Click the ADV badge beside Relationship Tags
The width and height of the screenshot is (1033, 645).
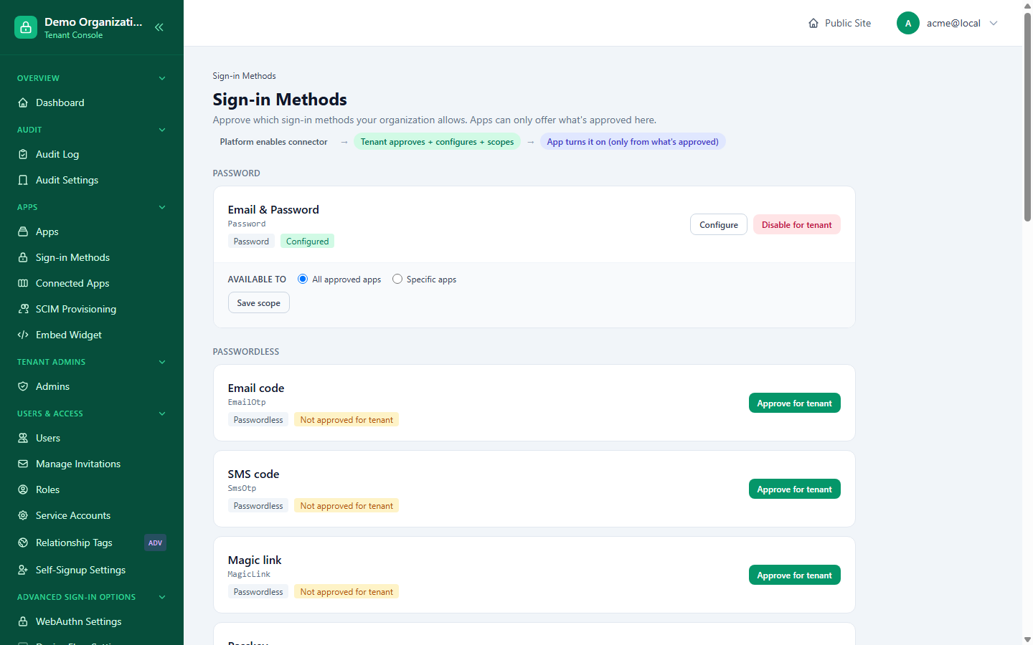pos(155,543)
